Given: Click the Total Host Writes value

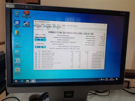Looking at the screenshot, I should (x=100, y=39).
